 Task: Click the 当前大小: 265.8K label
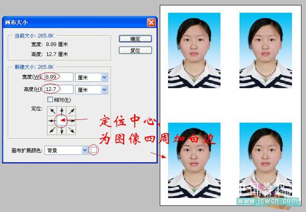34,36
